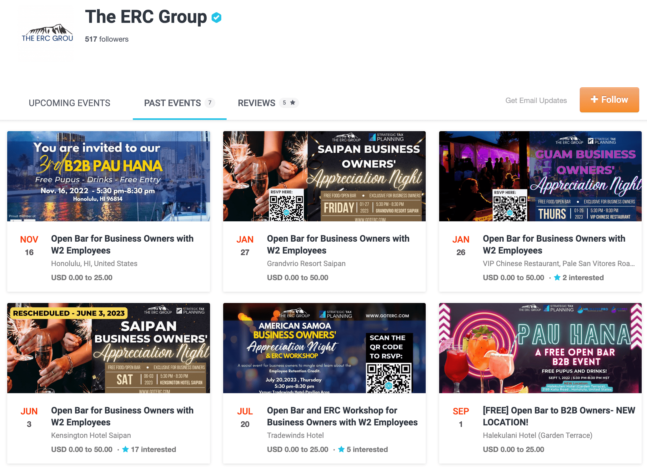Click the star icon in Reviews tab
Viewport: 647px width, 467px height.
point(293,103)
